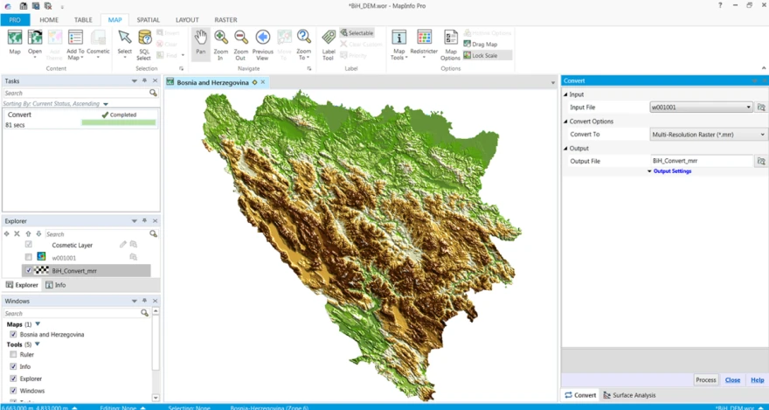Click the Help link in Convert panel

(758, 380)
